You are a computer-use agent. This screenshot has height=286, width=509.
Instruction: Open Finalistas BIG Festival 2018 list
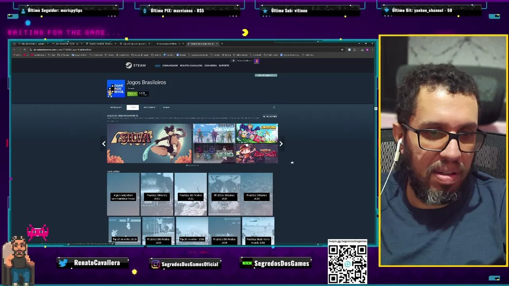coord(224,230)
